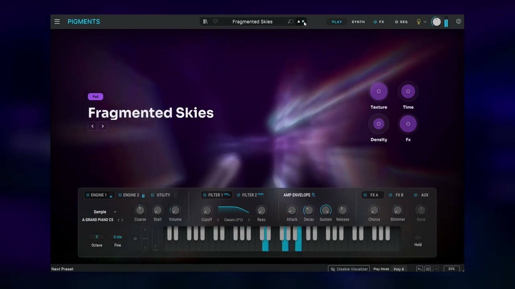
Task: Expand the tips dropdown arrow next to bulb
Action: (x=425, y=22)
